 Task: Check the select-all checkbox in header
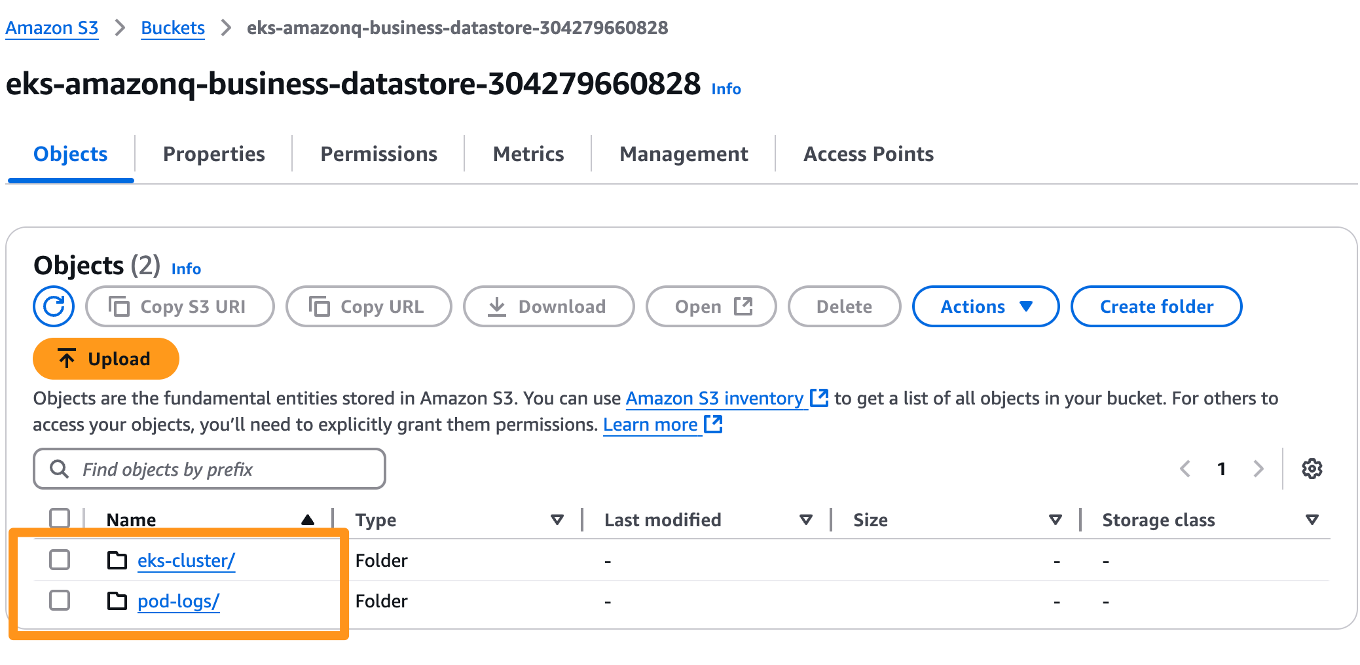[x=59, y=518]
